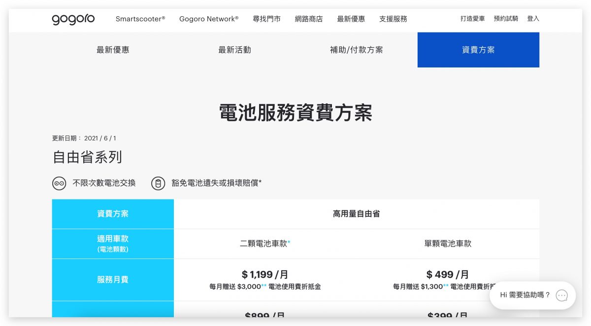Open 最新優惠 in the top navigation bar
This screenshot has width=591, height=326.
tap(351, 19)
